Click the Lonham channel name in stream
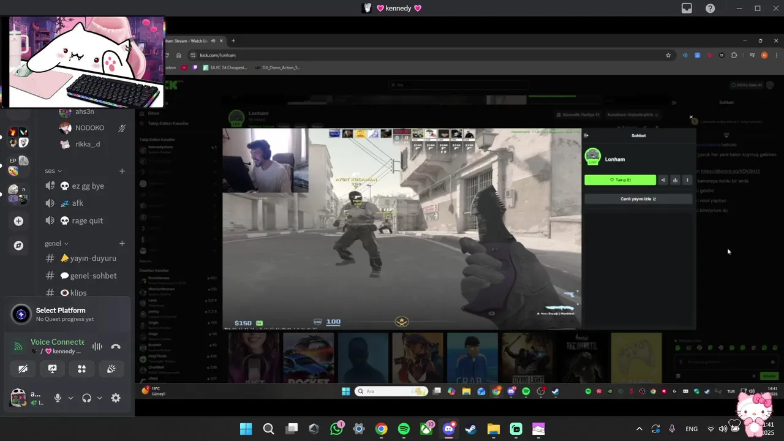This screenshot has width=784, height=441. 615,159
